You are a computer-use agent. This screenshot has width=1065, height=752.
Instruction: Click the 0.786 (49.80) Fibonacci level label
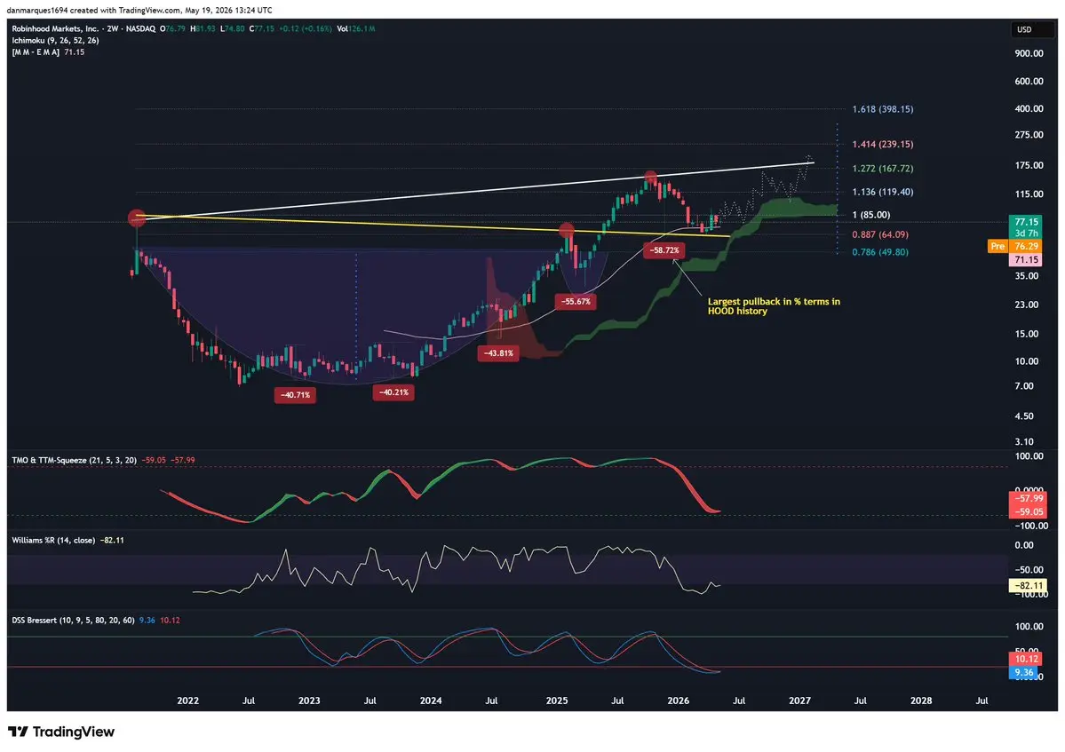880,252
